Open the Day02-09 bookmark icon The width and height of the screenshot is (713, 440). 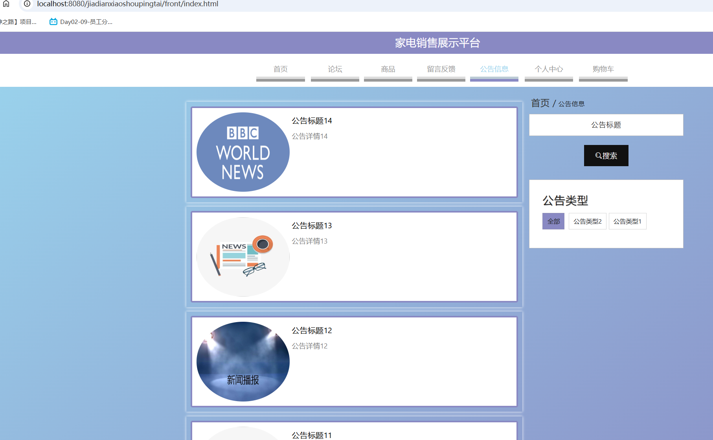[x=53, y=22]
